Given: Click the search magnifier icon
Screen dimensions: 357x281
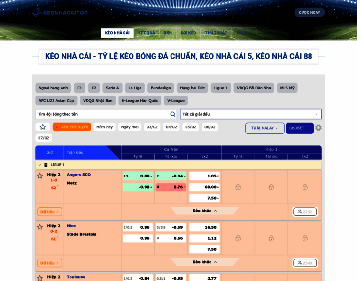Looking at the screenshot, I should click(x=173, y=114).
